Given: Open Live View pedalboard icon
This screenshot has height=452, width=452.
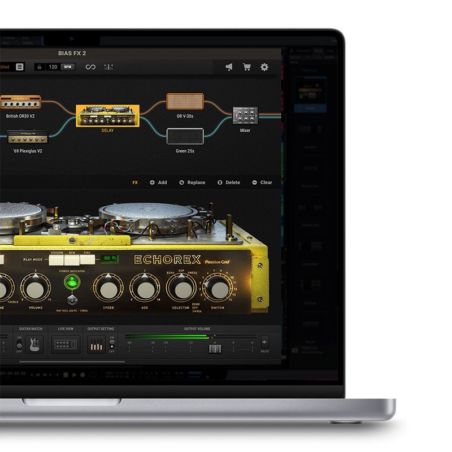Looking at the screenshot, I should 66,344.
